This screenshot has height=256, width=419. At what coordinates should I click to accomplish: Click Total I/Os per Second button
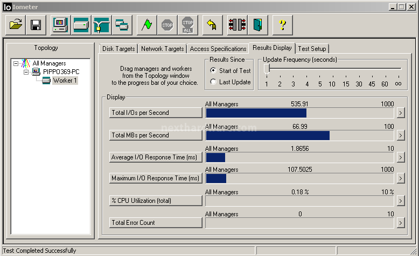click(156, 113)
